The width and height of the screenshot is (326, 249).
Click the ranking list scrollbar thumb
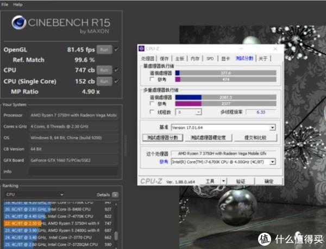click(116, 236)
